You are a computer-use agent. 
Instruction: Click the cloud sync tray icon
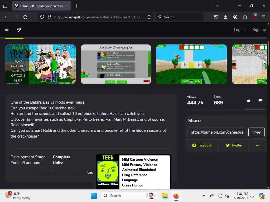212,196
